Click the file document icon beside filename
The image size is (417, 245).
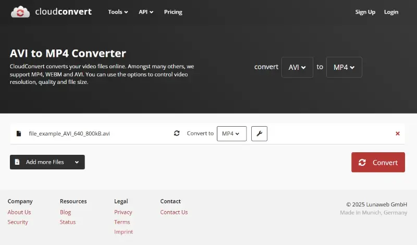[x=19, y=133]
